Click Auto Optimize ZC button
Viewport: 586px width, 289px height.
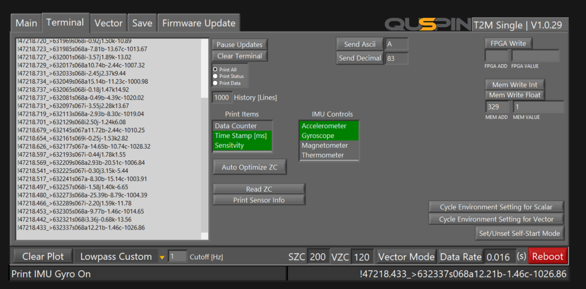coord(250,167)
